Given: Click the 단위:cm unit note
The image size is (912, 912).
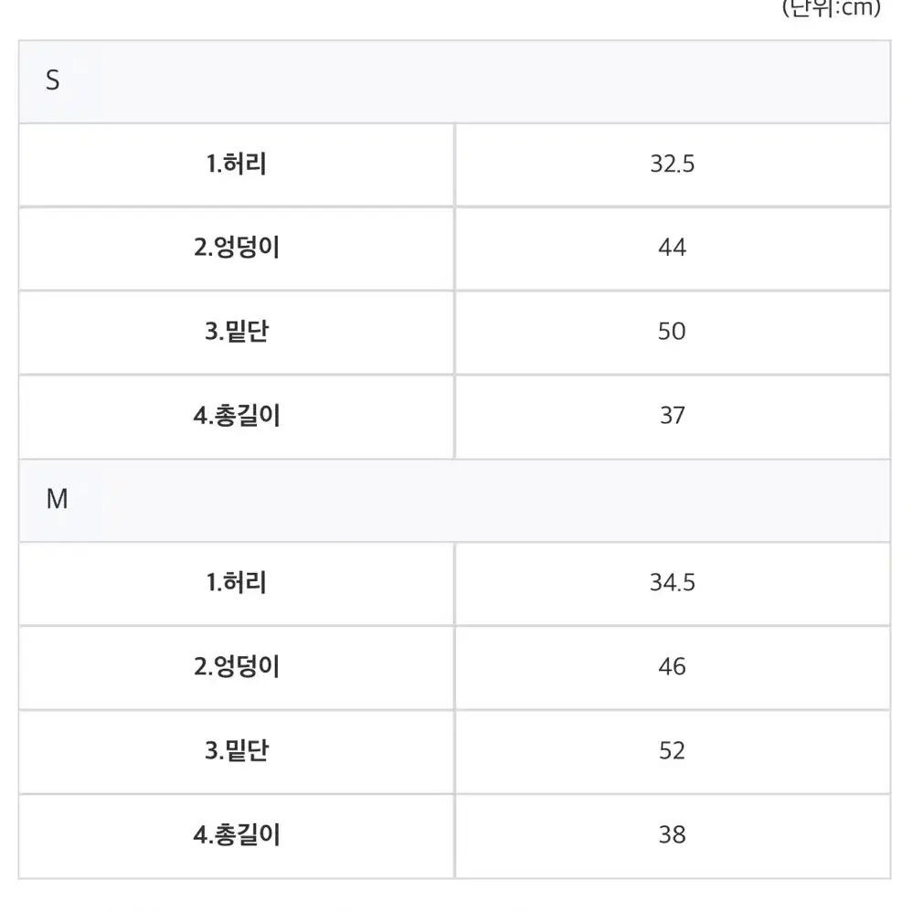Looking at the screenshot, I should point(832,8).
